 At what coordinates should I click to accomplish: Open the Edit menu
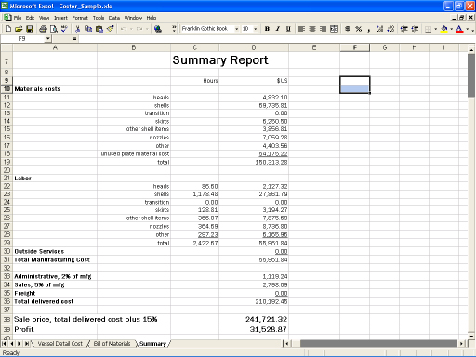(30, 18)
